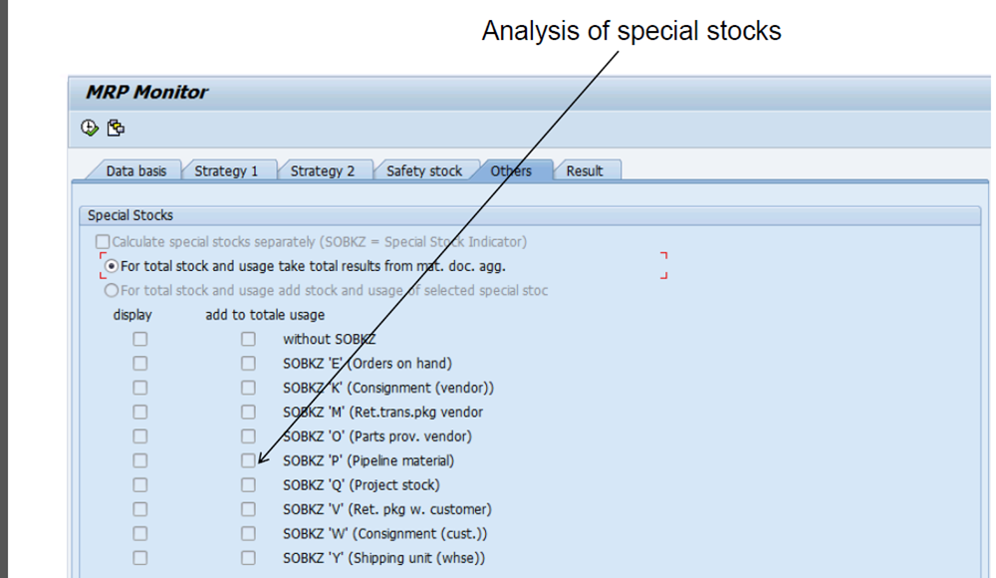Check SOBKZ 'O' Parts prov. vendor display
The height and width of the screenshot is (578, 996).
pyautogui.click(x=141, y=435)
